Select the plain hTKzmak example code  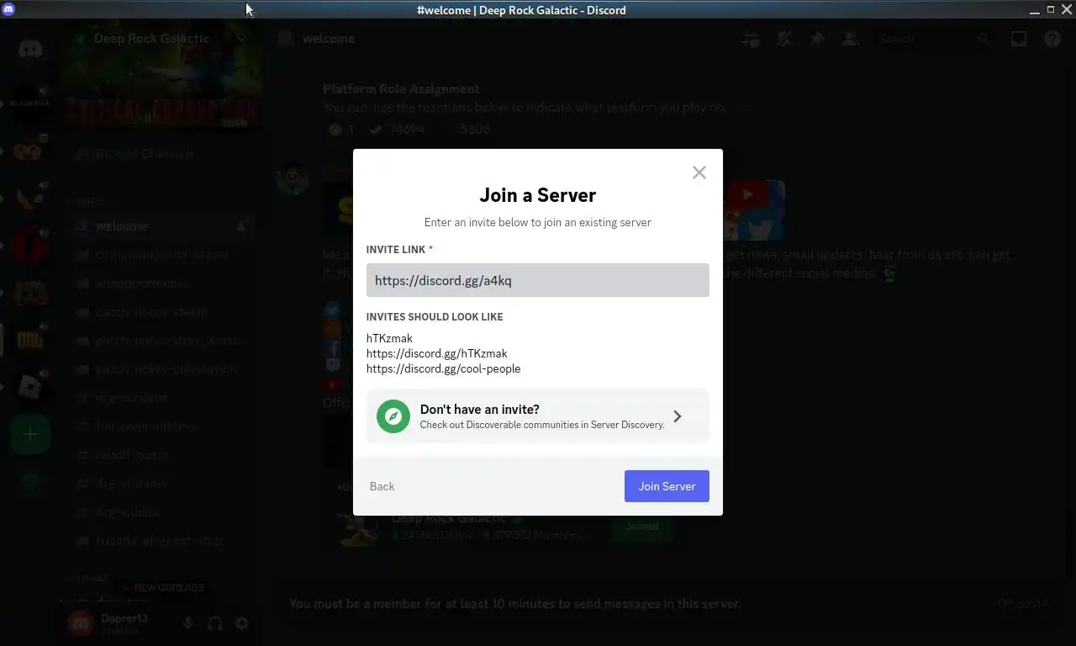389,338
